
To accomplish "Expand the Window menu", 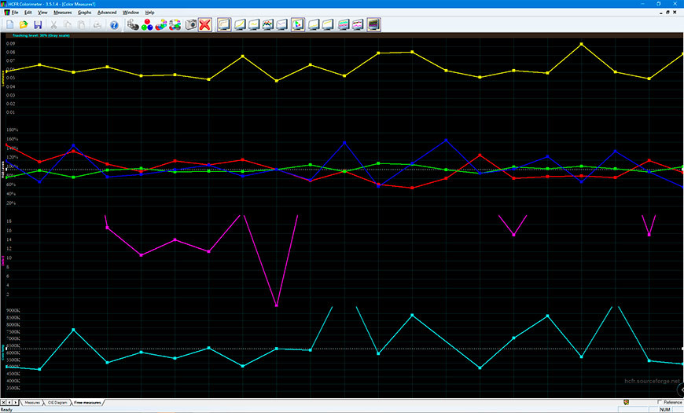I will point(131,13).
